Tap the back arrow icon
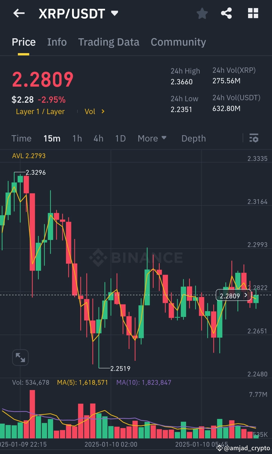The width and height of the screenshot is (272, 454). [19, 13]
